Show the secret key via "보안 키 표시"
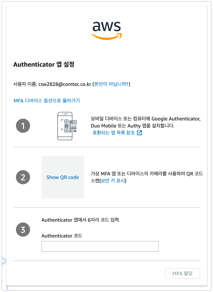The image size is (213, 292). 113,181
